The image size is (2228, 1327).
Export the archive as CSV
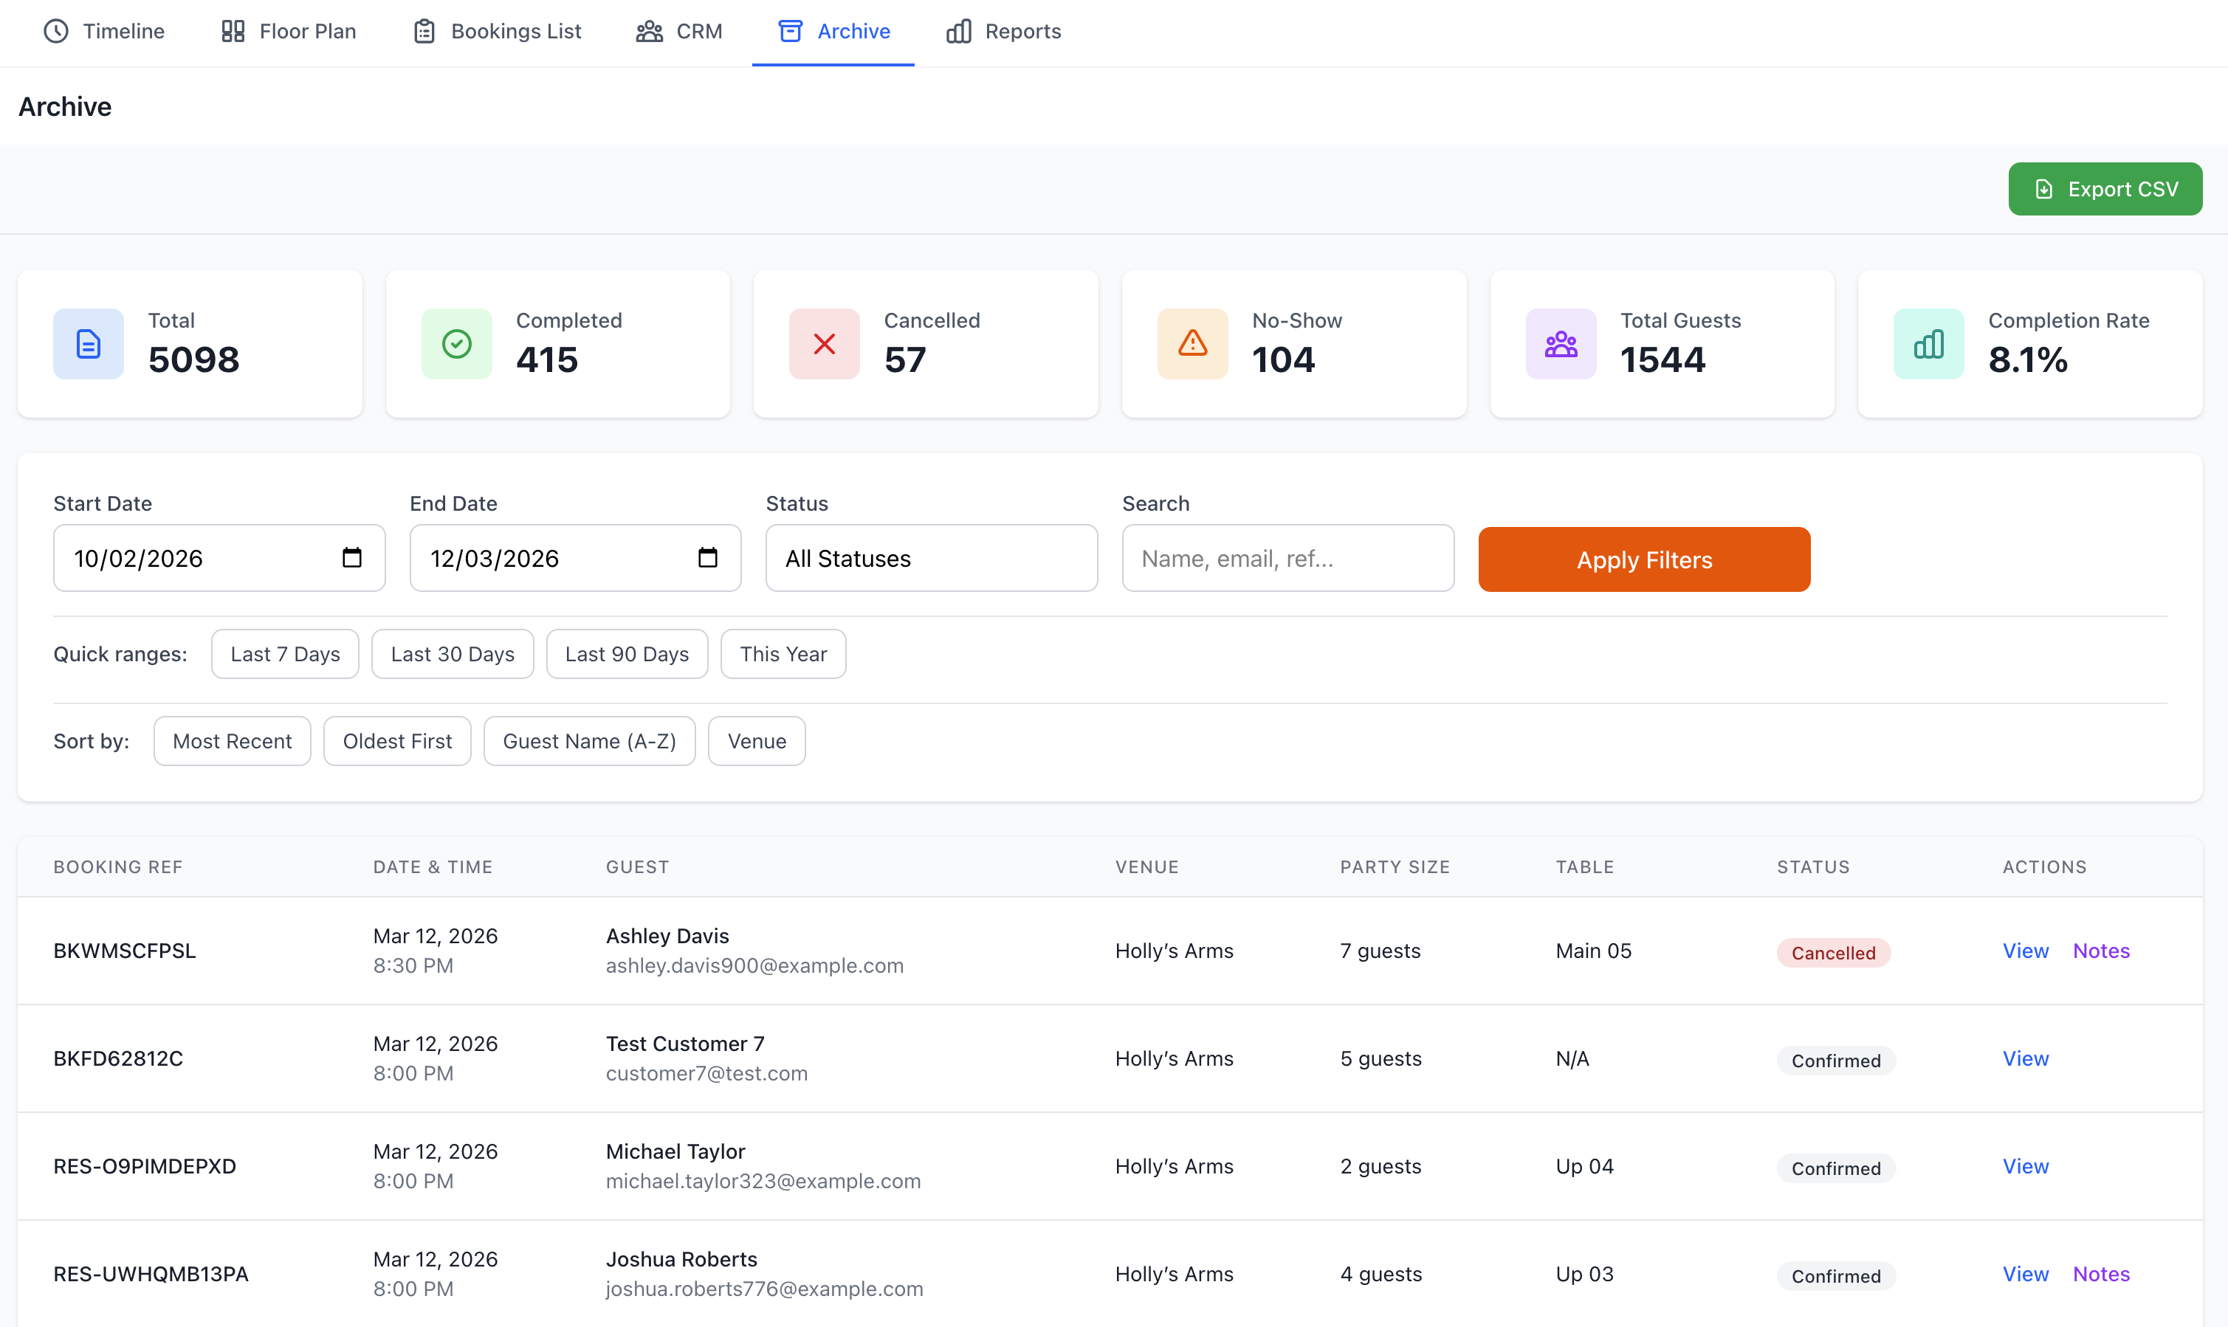click(x=2105, y=189)
